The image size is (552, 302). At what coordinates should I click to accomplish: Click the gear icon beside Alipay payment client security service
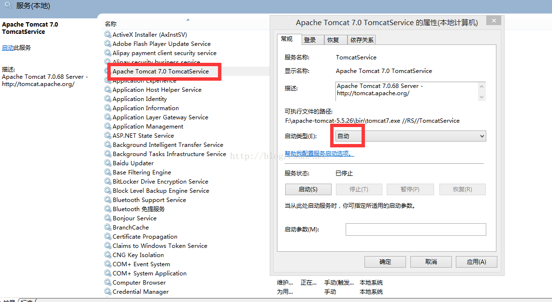click(108, 53)
